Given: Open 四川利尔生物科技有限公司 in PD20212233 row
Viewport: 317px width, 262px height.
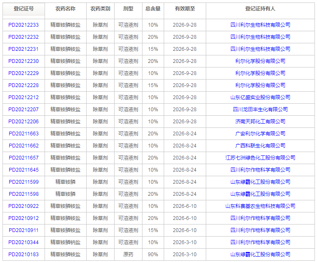Looking at the screenshot, I should (x=260, y=25).
